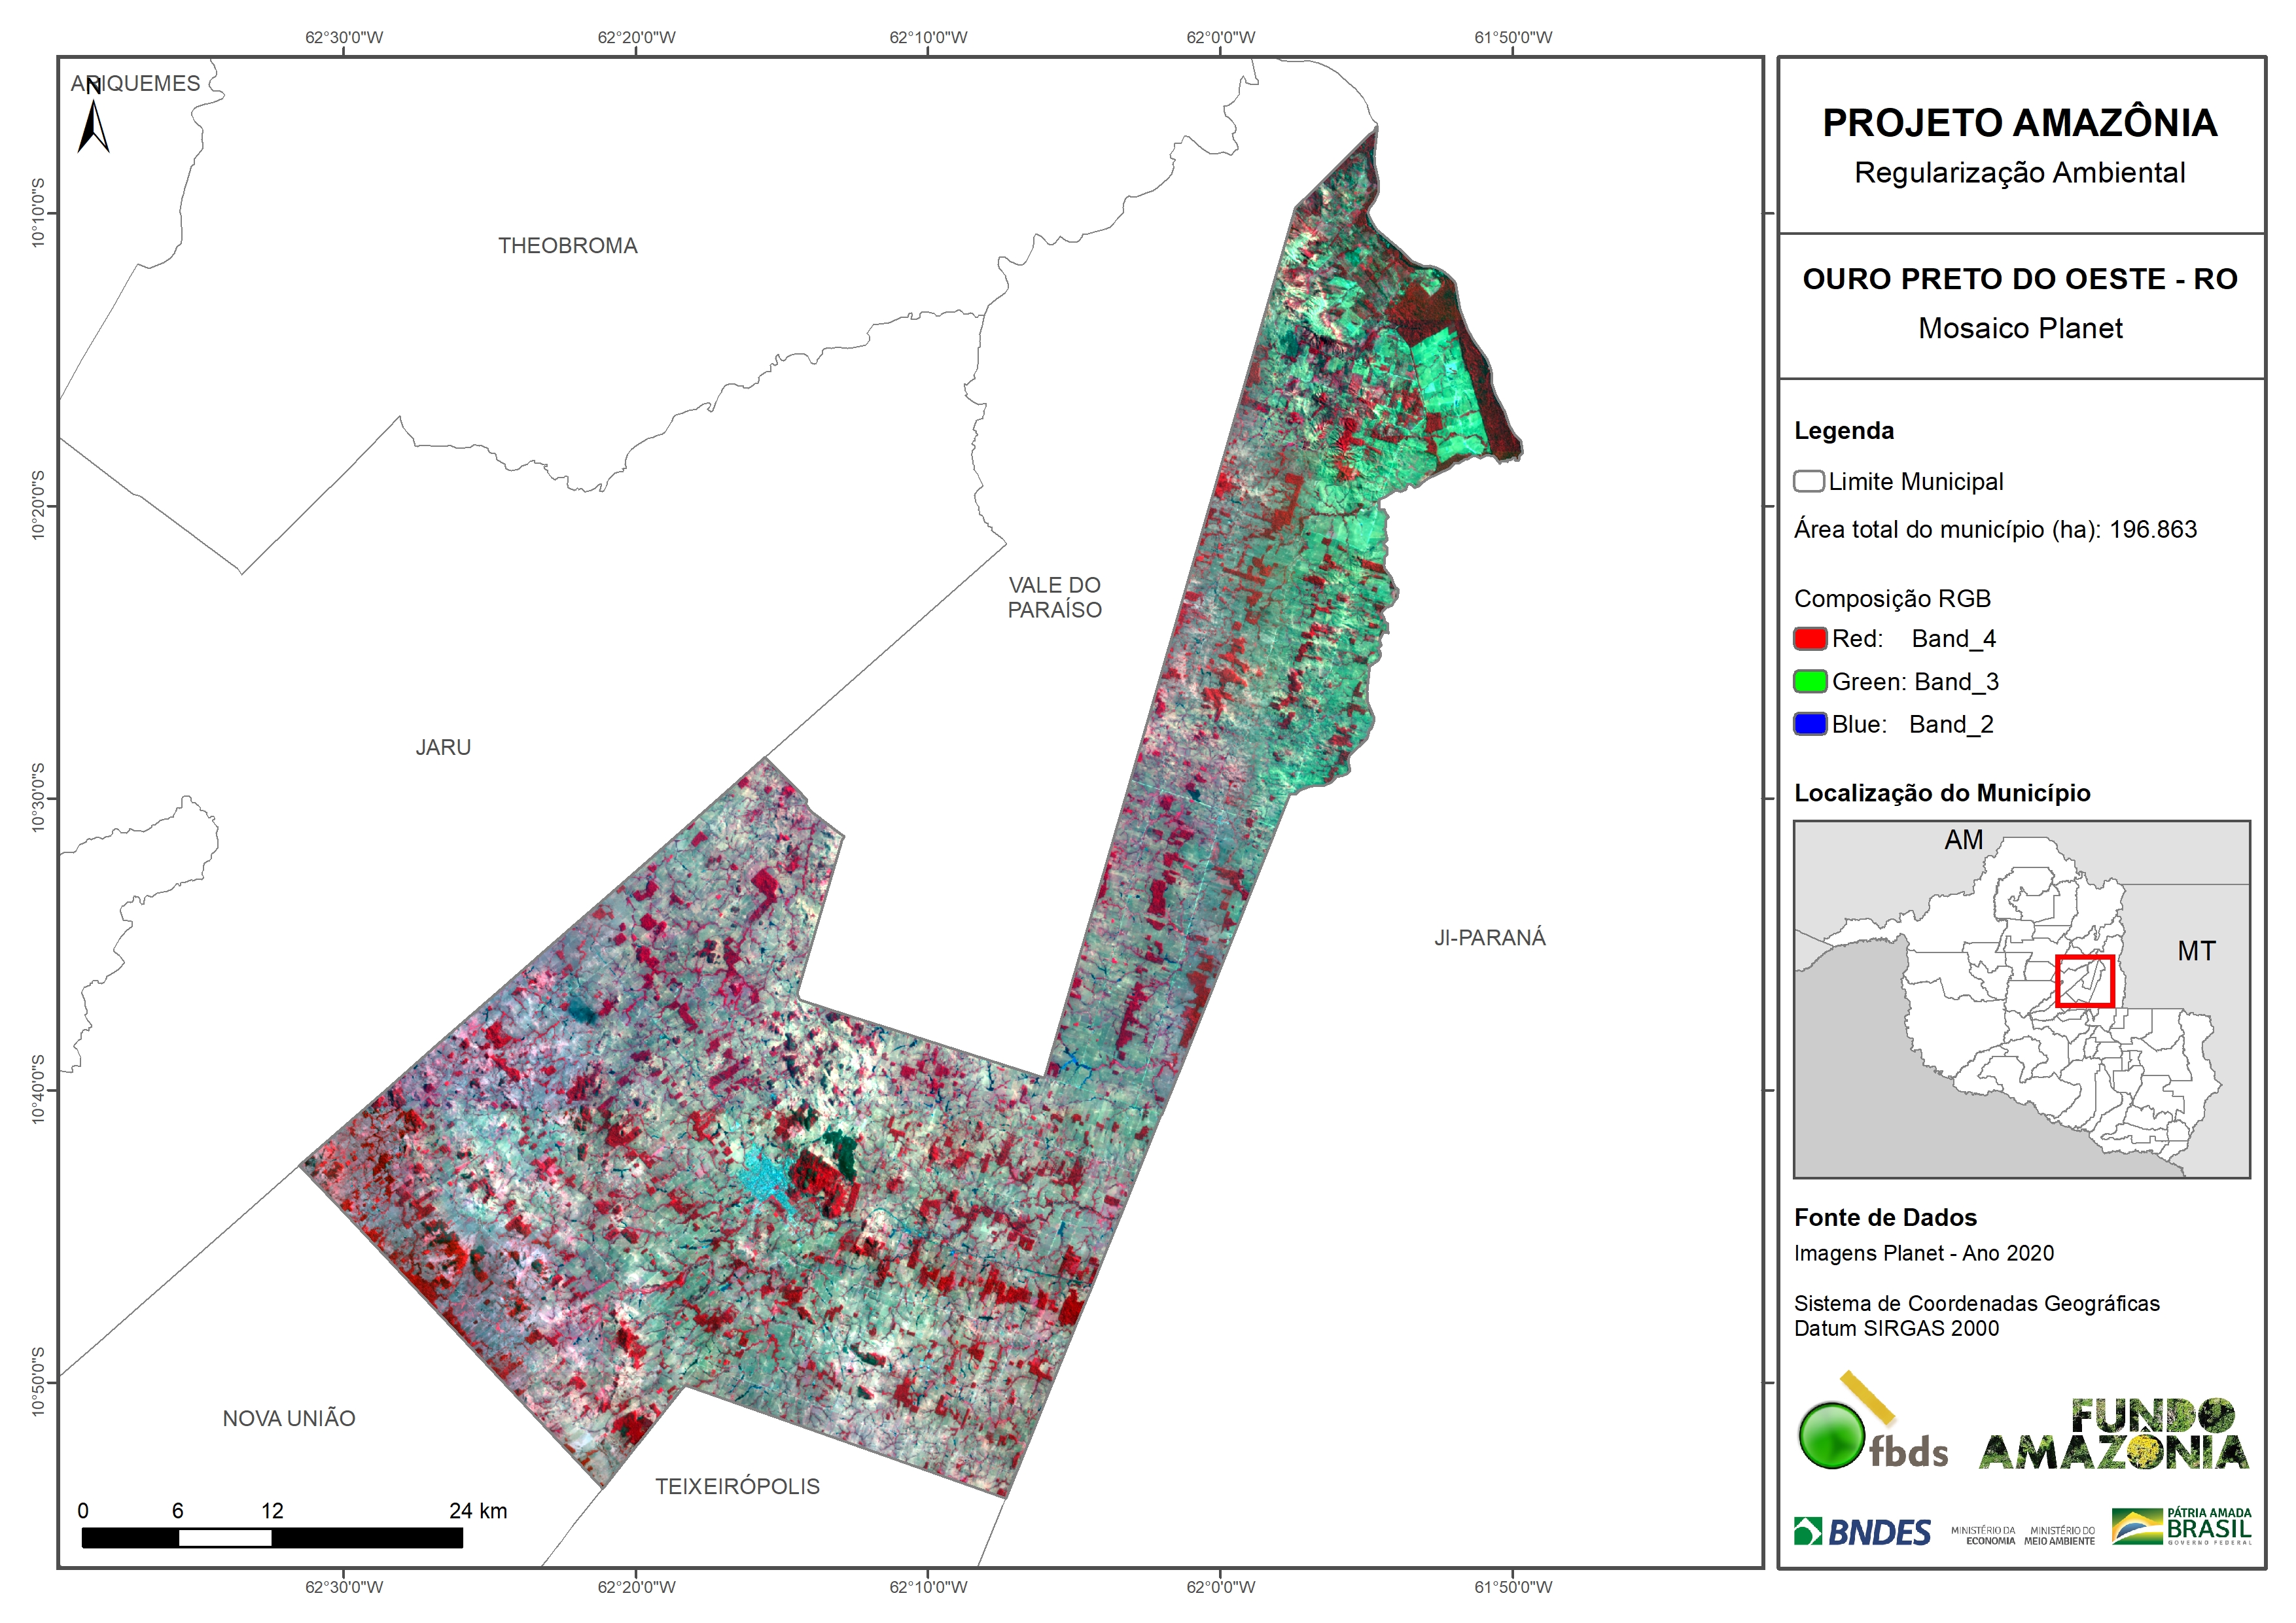Click the JARU municipality label
The width and height of the screenshot is (2296, 1623).
(x=443, y=747)
